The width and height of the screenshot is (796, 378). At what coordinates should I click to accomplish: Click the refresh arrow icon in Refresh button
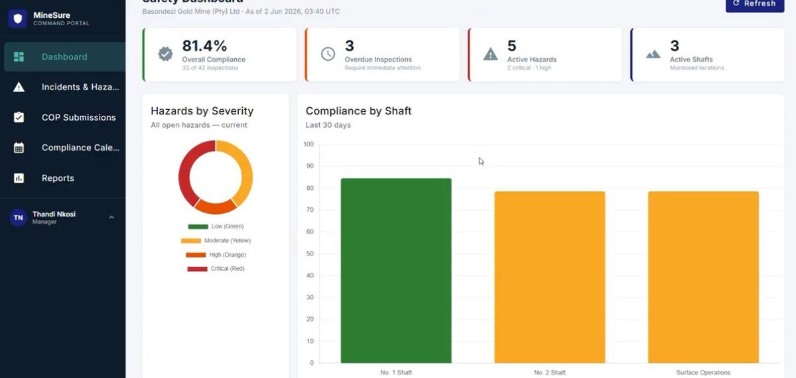point(736,3)
